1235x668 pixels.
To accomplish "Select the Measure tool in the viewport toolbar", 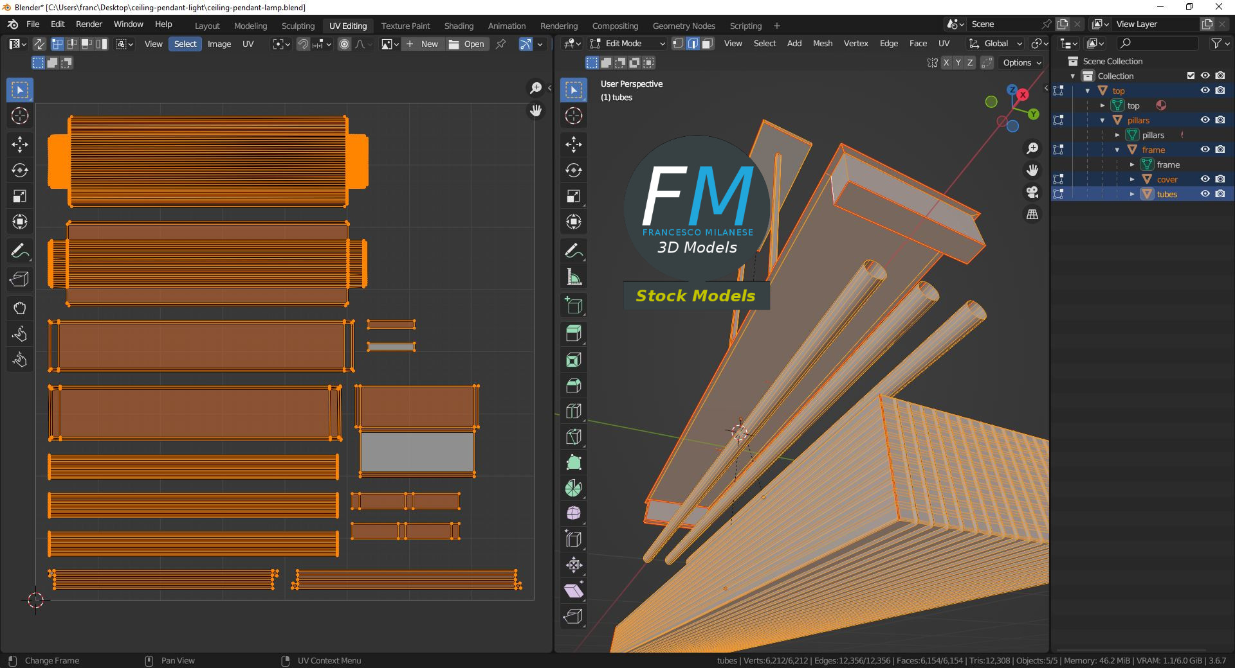I will [x=573, y=276].
